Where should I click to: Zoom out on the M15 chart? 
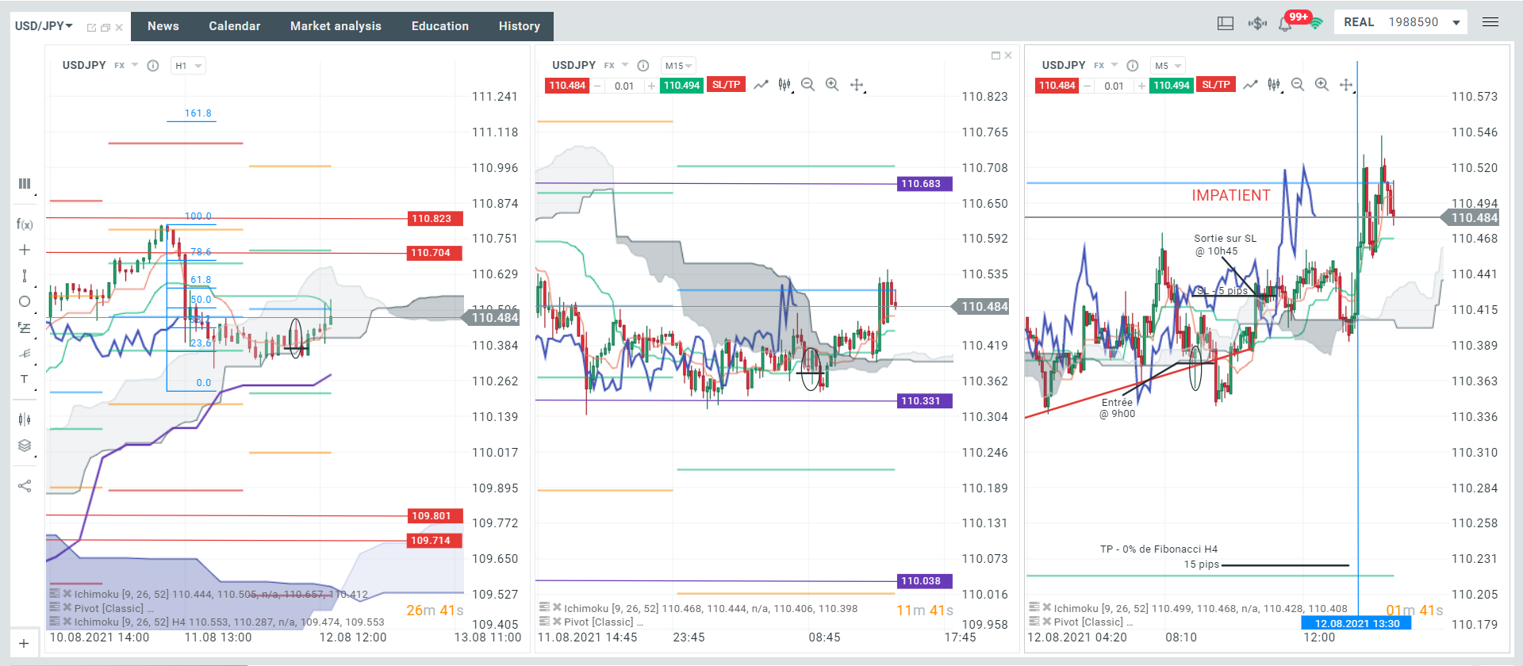point(808,85)
